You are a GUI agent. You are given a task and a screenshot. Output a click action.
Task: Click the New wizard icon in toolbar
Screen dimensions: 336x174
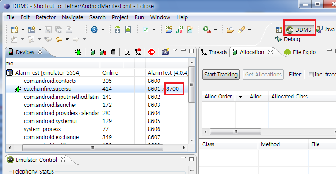14,30
